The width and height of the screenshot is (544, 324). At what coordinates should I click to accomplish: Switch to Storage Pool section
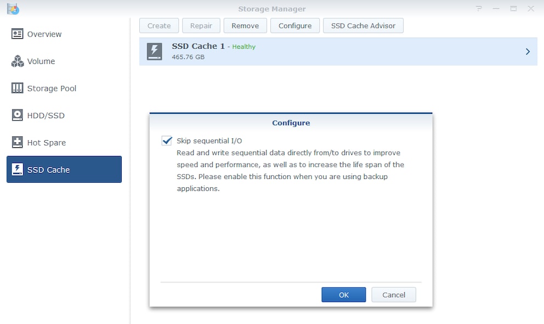click(x=64, y=88)
